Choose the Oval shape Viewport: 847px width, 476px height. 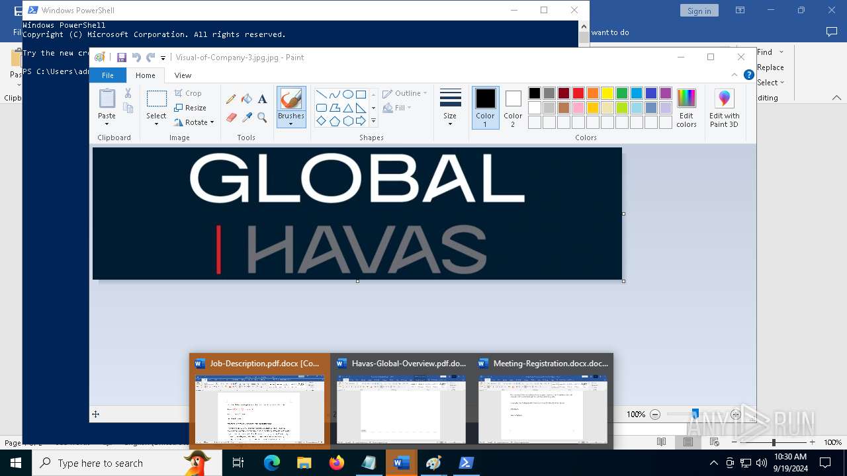point(347,94)
